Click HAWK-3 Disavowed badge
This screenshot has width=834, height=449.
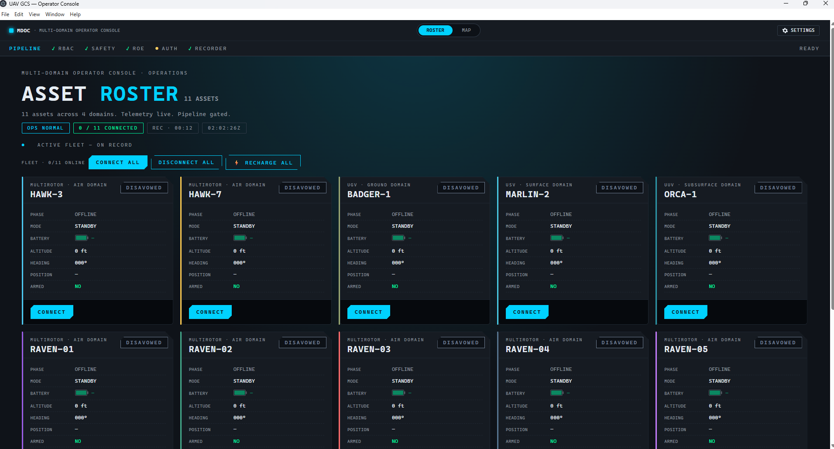(144, 188)
